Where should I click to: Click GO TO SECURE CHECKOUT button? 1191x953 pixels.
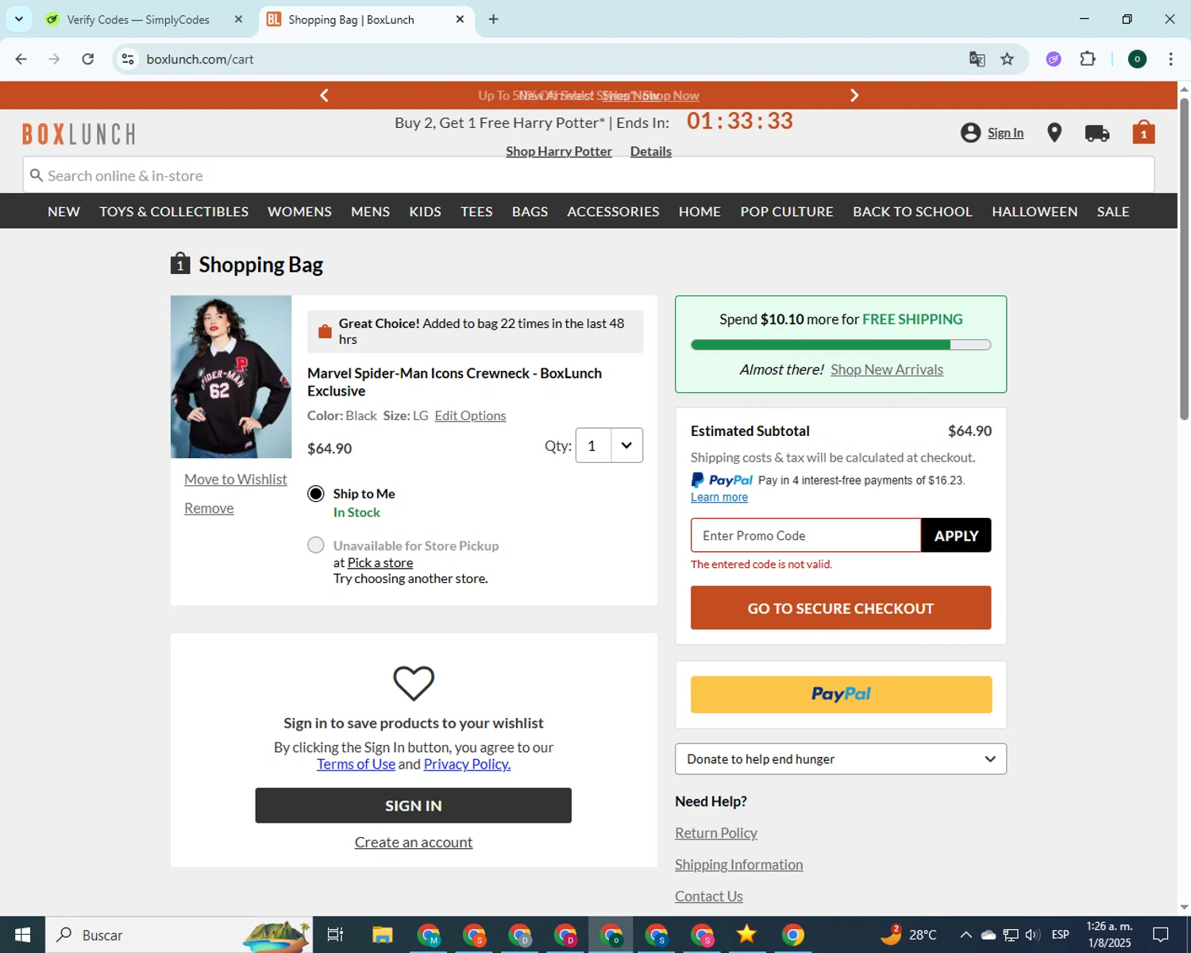[x=841, y=608]
